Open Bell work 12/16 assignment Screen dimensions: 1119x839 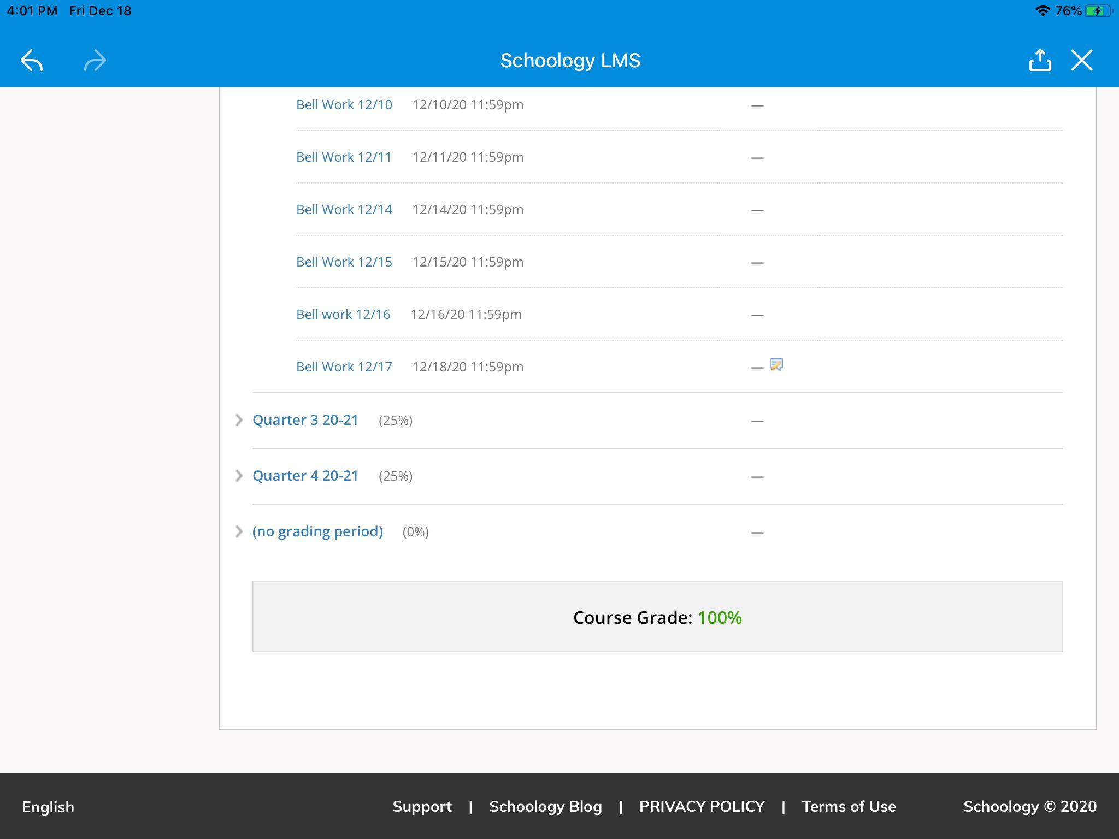pyautogui.click(x=343, y=315)
